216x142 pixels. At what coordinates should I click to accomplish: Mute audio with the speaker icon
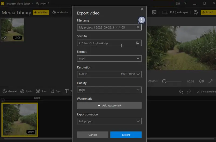(201, 81)
